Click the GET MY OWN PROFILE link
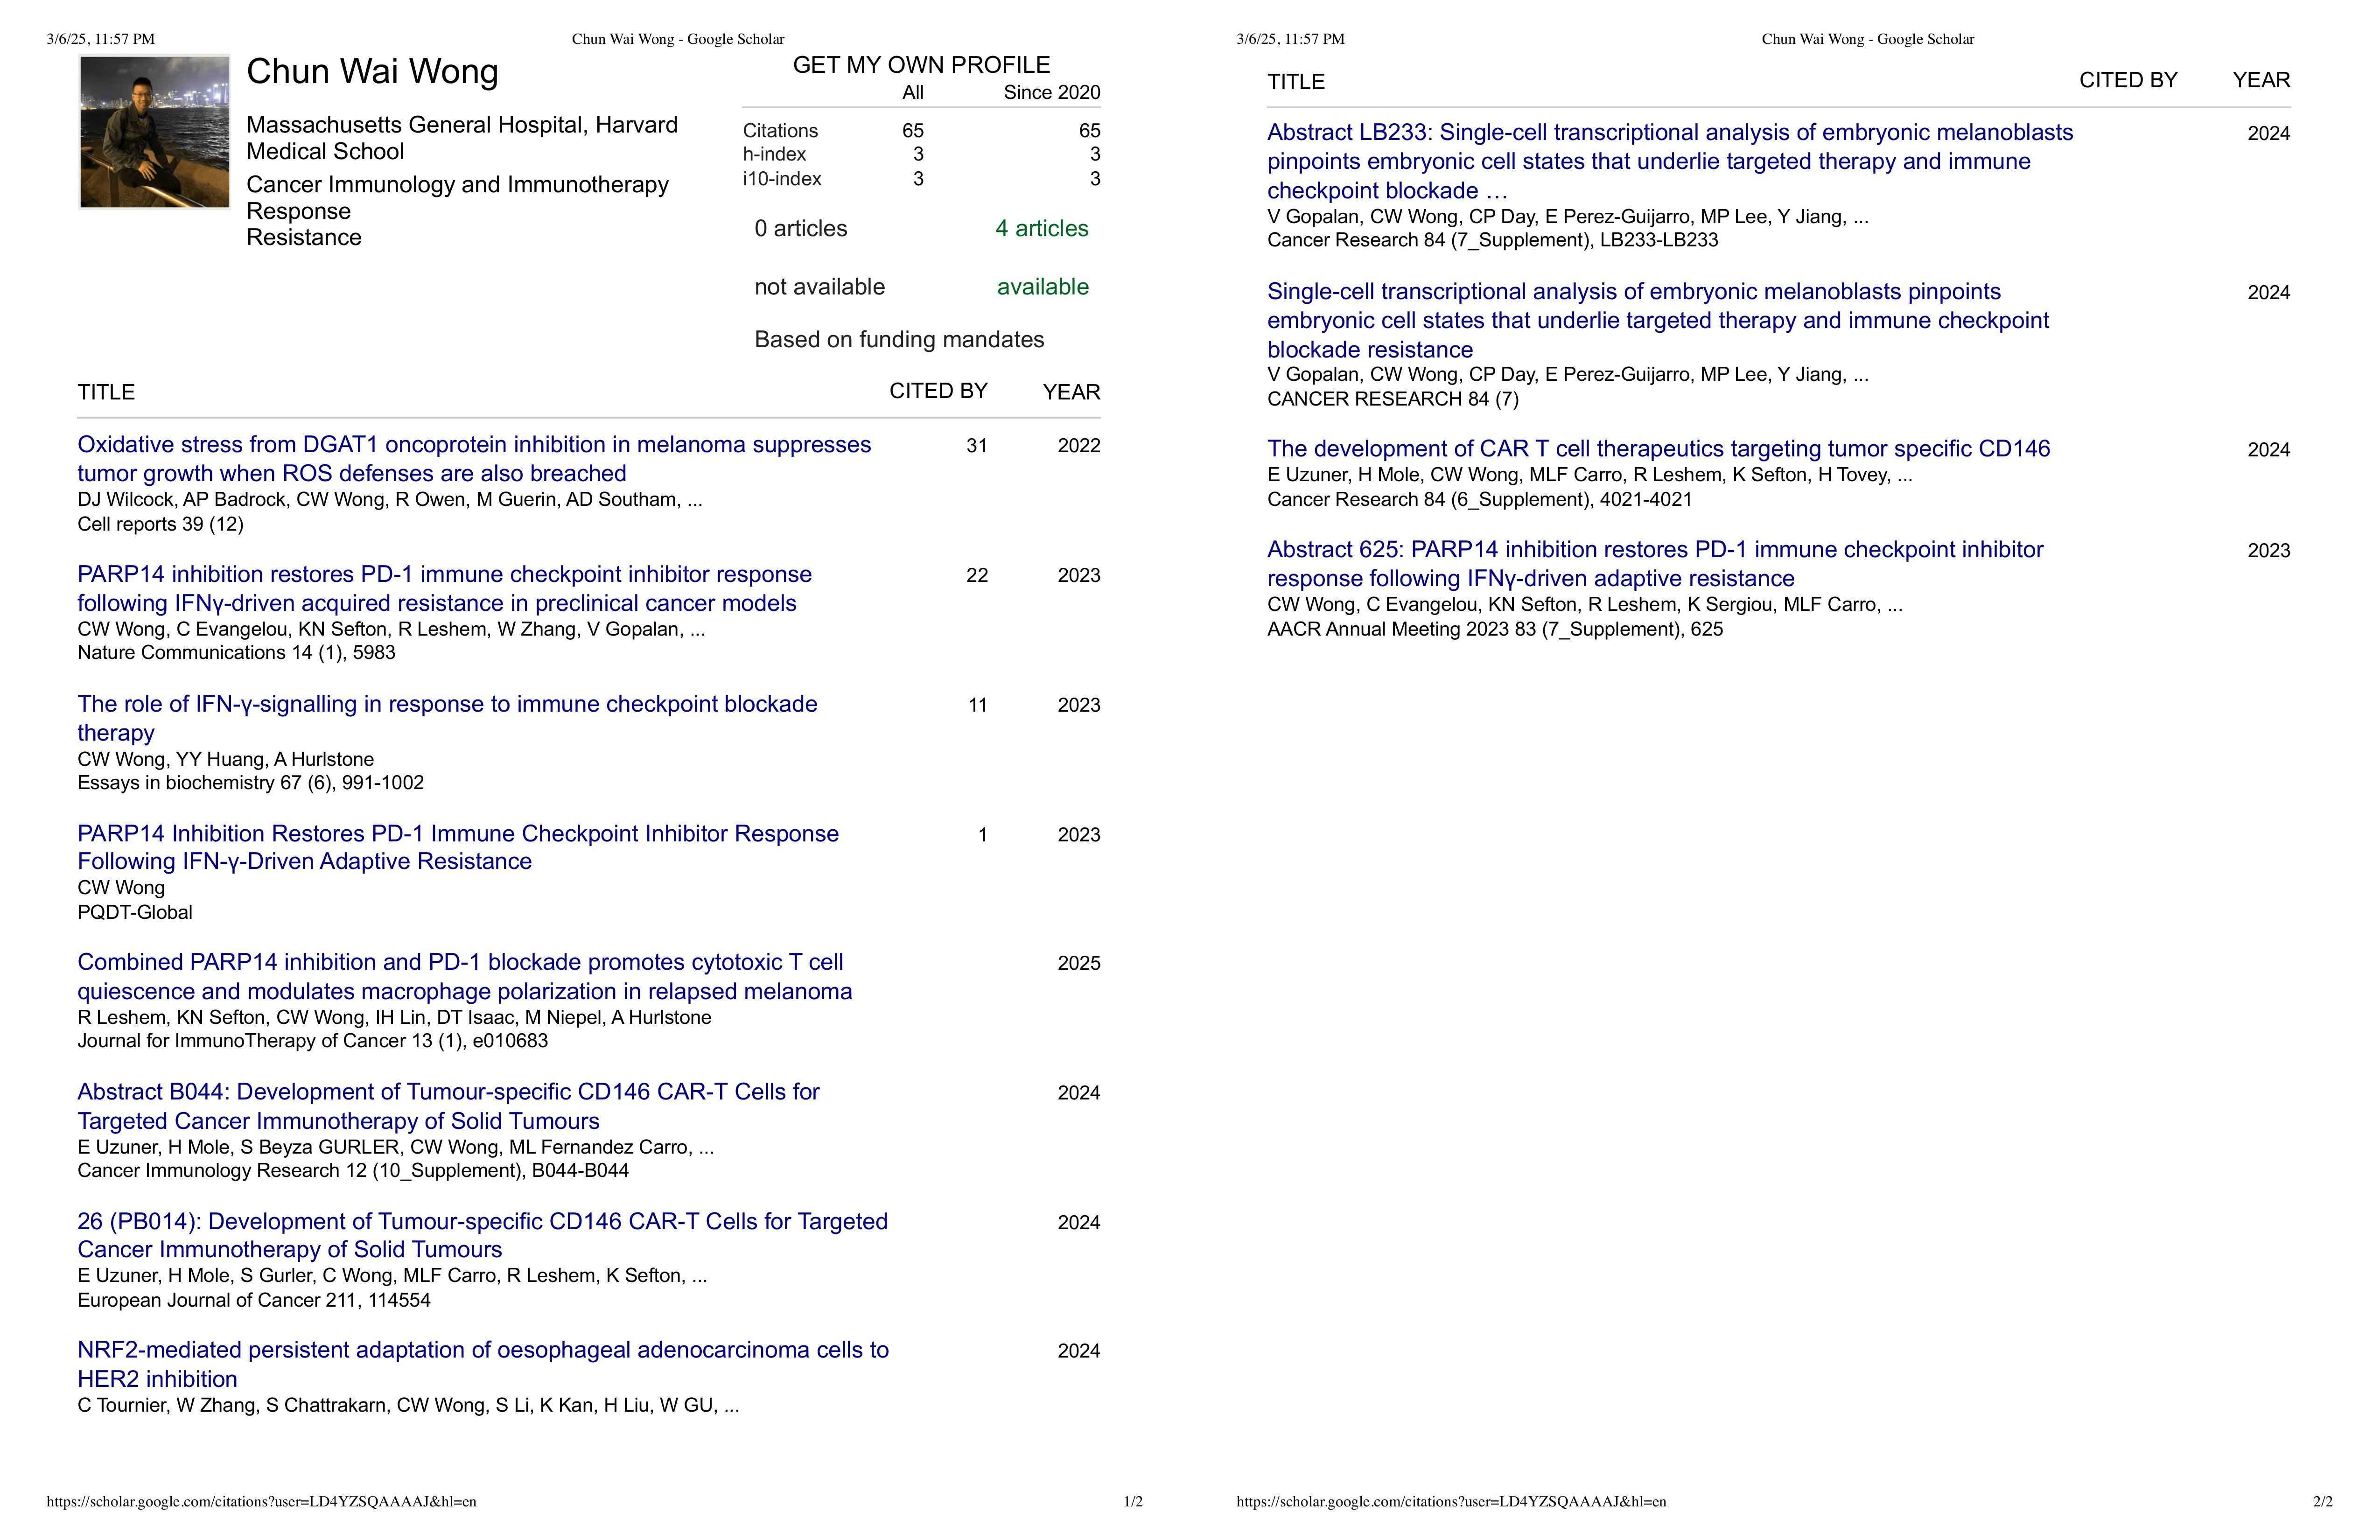The width and height of the screenshot is (2380, 1540). (921, 65)
